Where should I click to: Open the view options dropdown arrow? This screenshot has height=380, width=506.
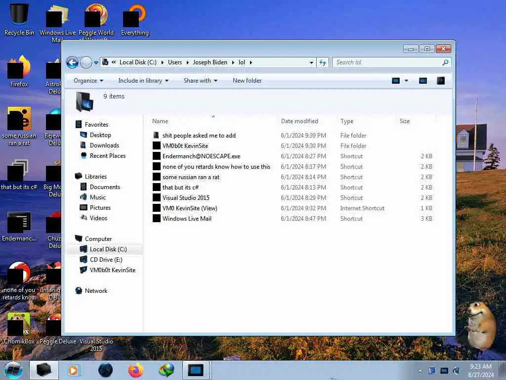pyautogui.click(x=406, y=81)
